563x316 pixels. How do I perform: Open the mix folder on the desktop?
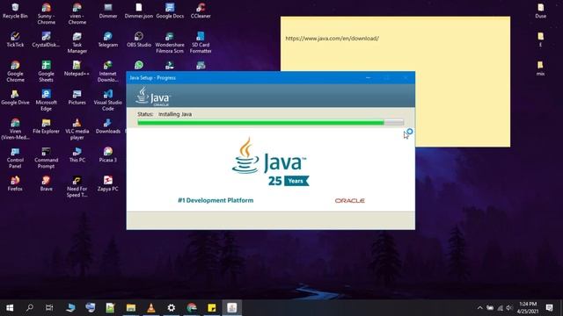(x=540, y=68)
